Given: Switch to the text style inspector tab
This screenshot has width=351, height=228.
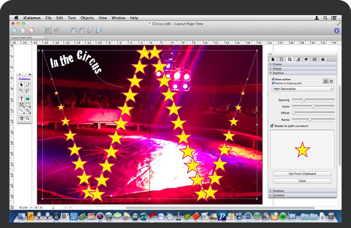Looking at the screenshot, I should [x=298, y=59].
